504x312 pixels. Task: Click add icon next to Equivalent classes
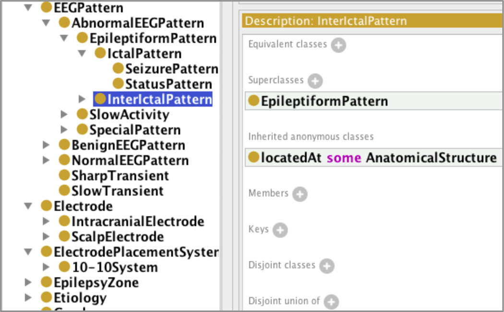tap(338, 46)
